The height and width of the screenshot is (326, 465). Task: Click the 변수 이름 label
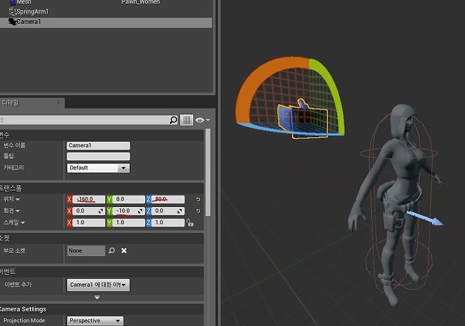coord(14,146)
